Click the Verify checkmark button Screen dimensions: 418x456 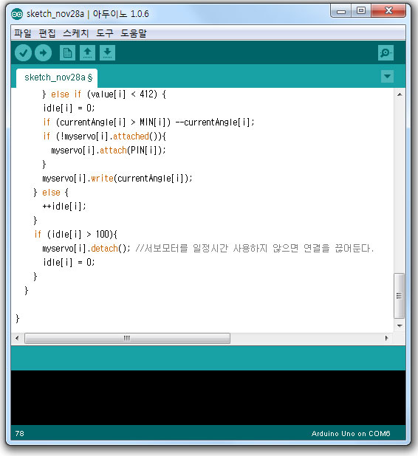pyautogui.click(x=24, y=53)
